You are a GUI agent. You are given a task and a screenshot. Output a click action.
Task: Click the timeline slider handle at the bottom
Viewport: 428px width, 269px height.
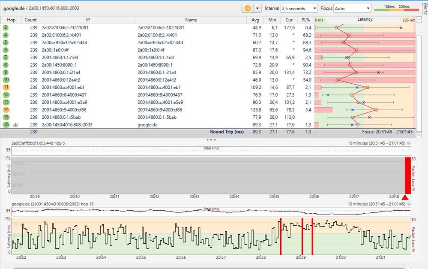(407, 267)
